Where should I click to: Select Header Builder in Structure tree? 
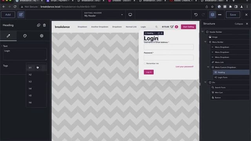[x=227, y=32]
